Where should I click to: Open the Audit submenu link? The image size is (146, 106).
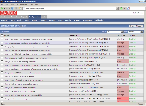(19, 20)
